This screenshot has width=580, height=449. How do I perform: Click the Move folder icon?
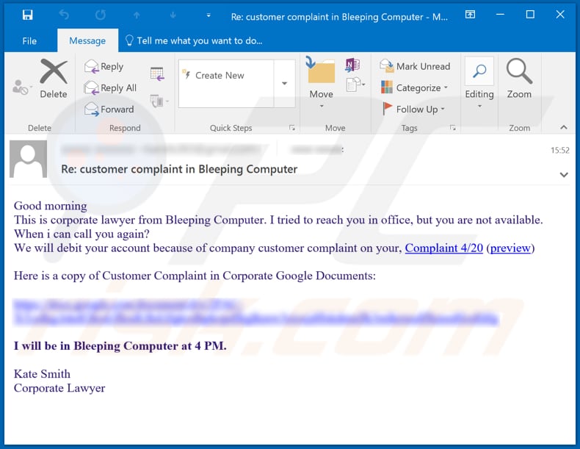[321, 82]
